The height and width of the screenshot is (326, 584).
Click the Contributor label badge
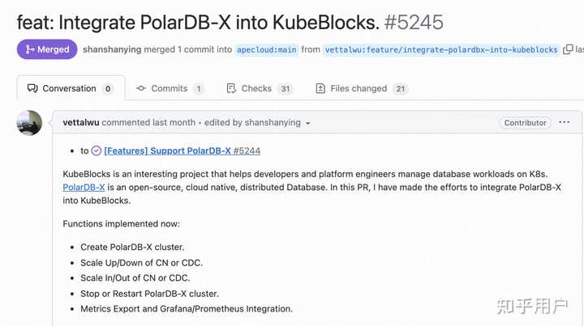click(525, 122)
